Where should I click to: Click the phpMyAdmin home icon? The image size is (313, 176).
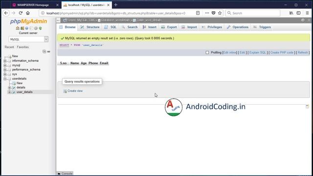point(18,28)
